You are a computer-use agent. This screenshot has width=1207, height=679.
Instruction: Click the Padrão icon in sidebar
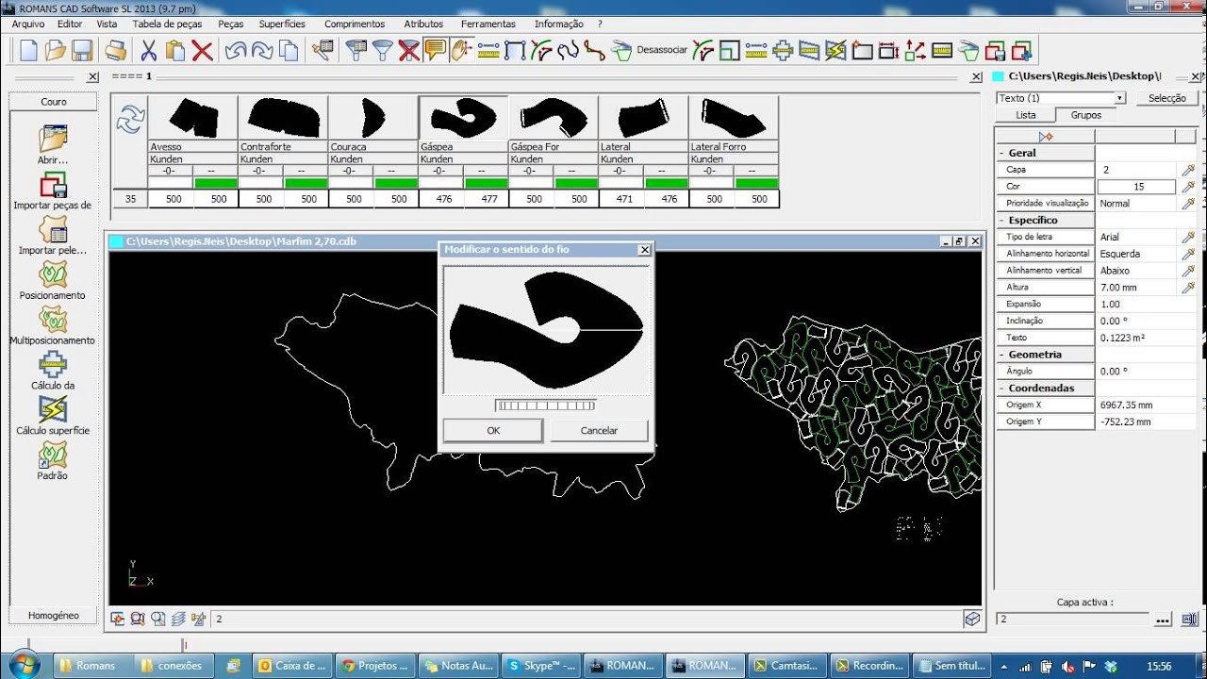tap(53, 455)
